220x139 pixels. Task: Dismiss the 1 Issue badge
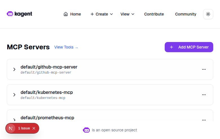click(34, 128)
